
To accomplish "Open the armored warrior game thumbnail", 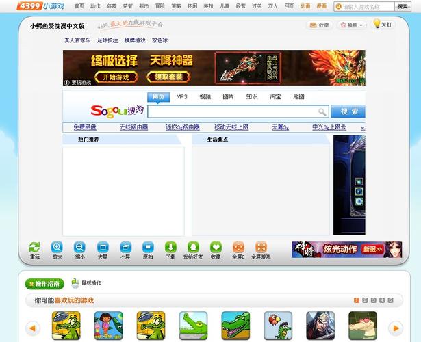I will pos(320,326).
